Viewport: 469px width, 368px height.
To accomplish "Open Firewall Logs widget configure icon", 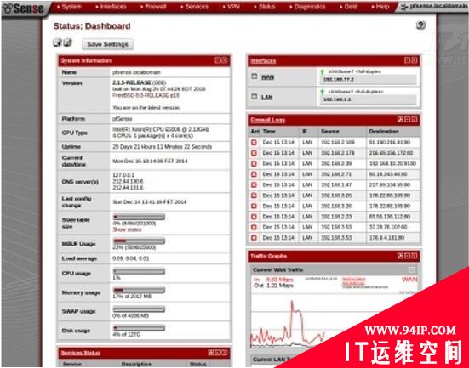I will (x=400, y=120).
